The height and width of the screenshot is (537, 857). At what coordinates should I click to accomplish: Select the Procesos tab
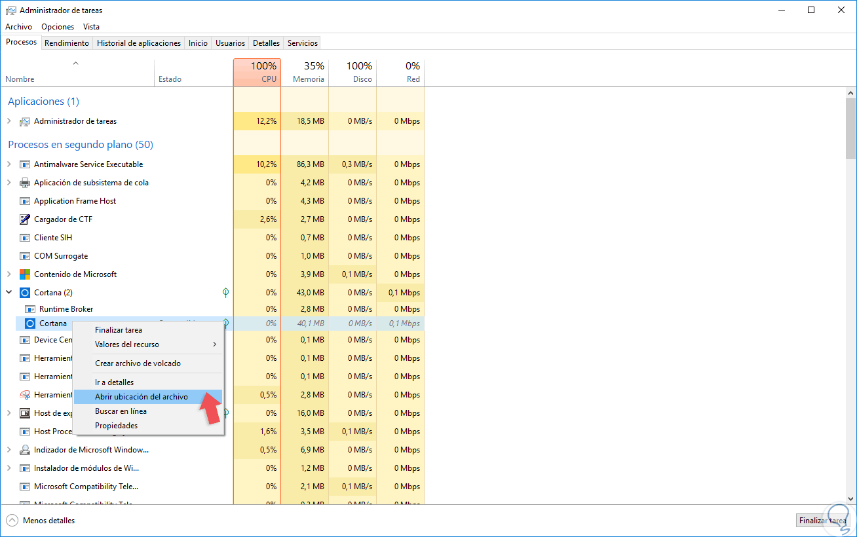(22, 43)
